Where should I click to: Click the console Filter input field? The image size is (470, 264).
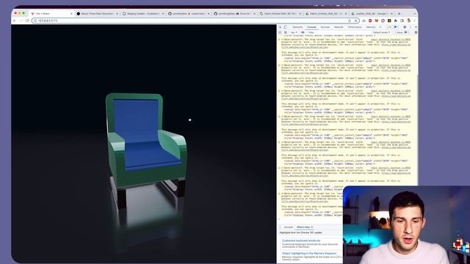[339, 32]
